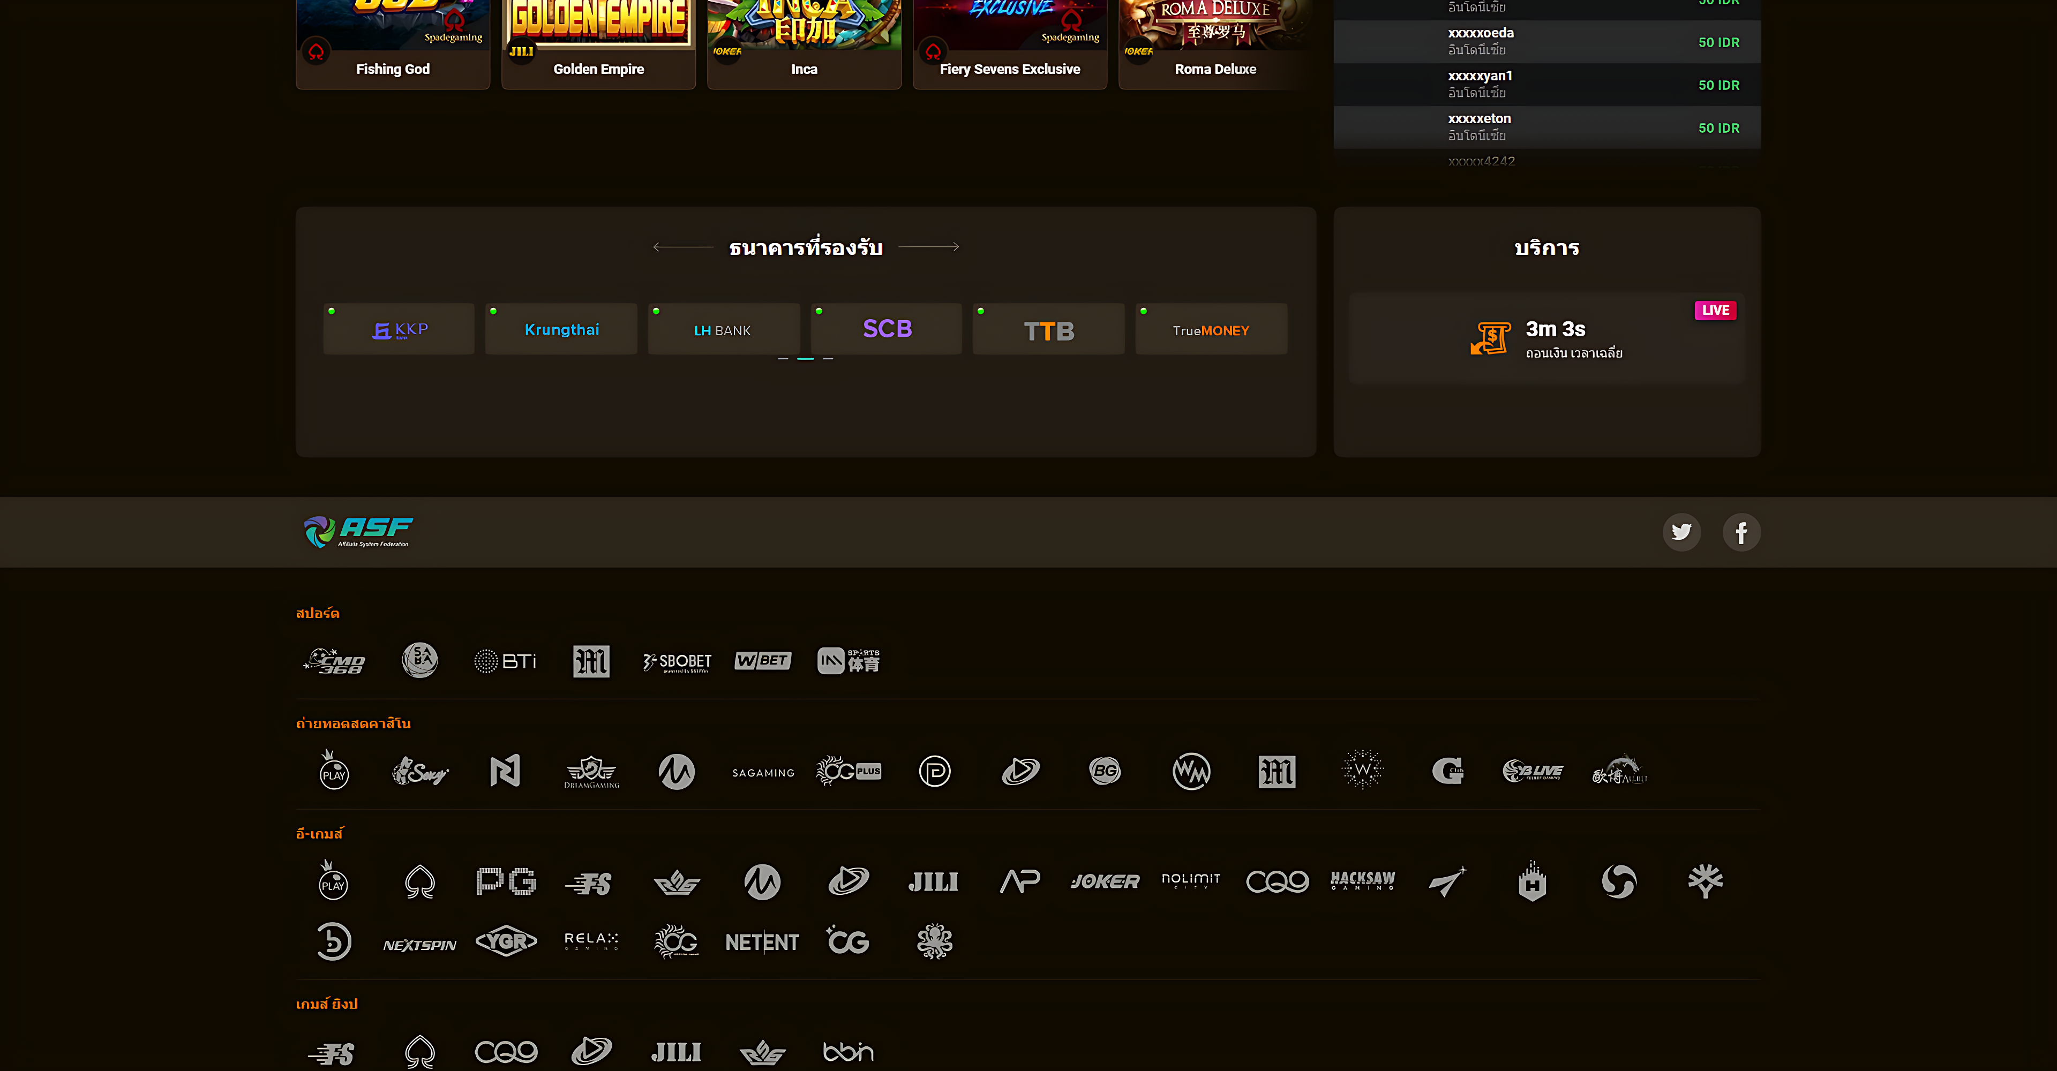Select the Hacksaw Gaming logo
The image size is (2057, 1071).
pyautogui.click(x=1362, y=880)
